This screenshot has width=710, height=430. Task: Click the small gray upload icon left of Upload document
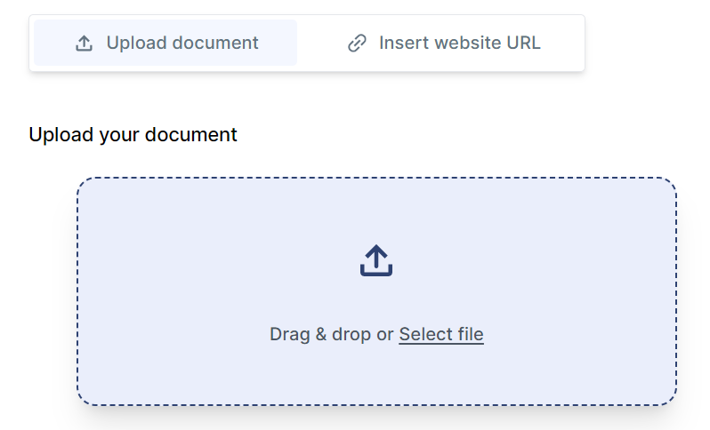pyautogui.click(x=84, y=44)
